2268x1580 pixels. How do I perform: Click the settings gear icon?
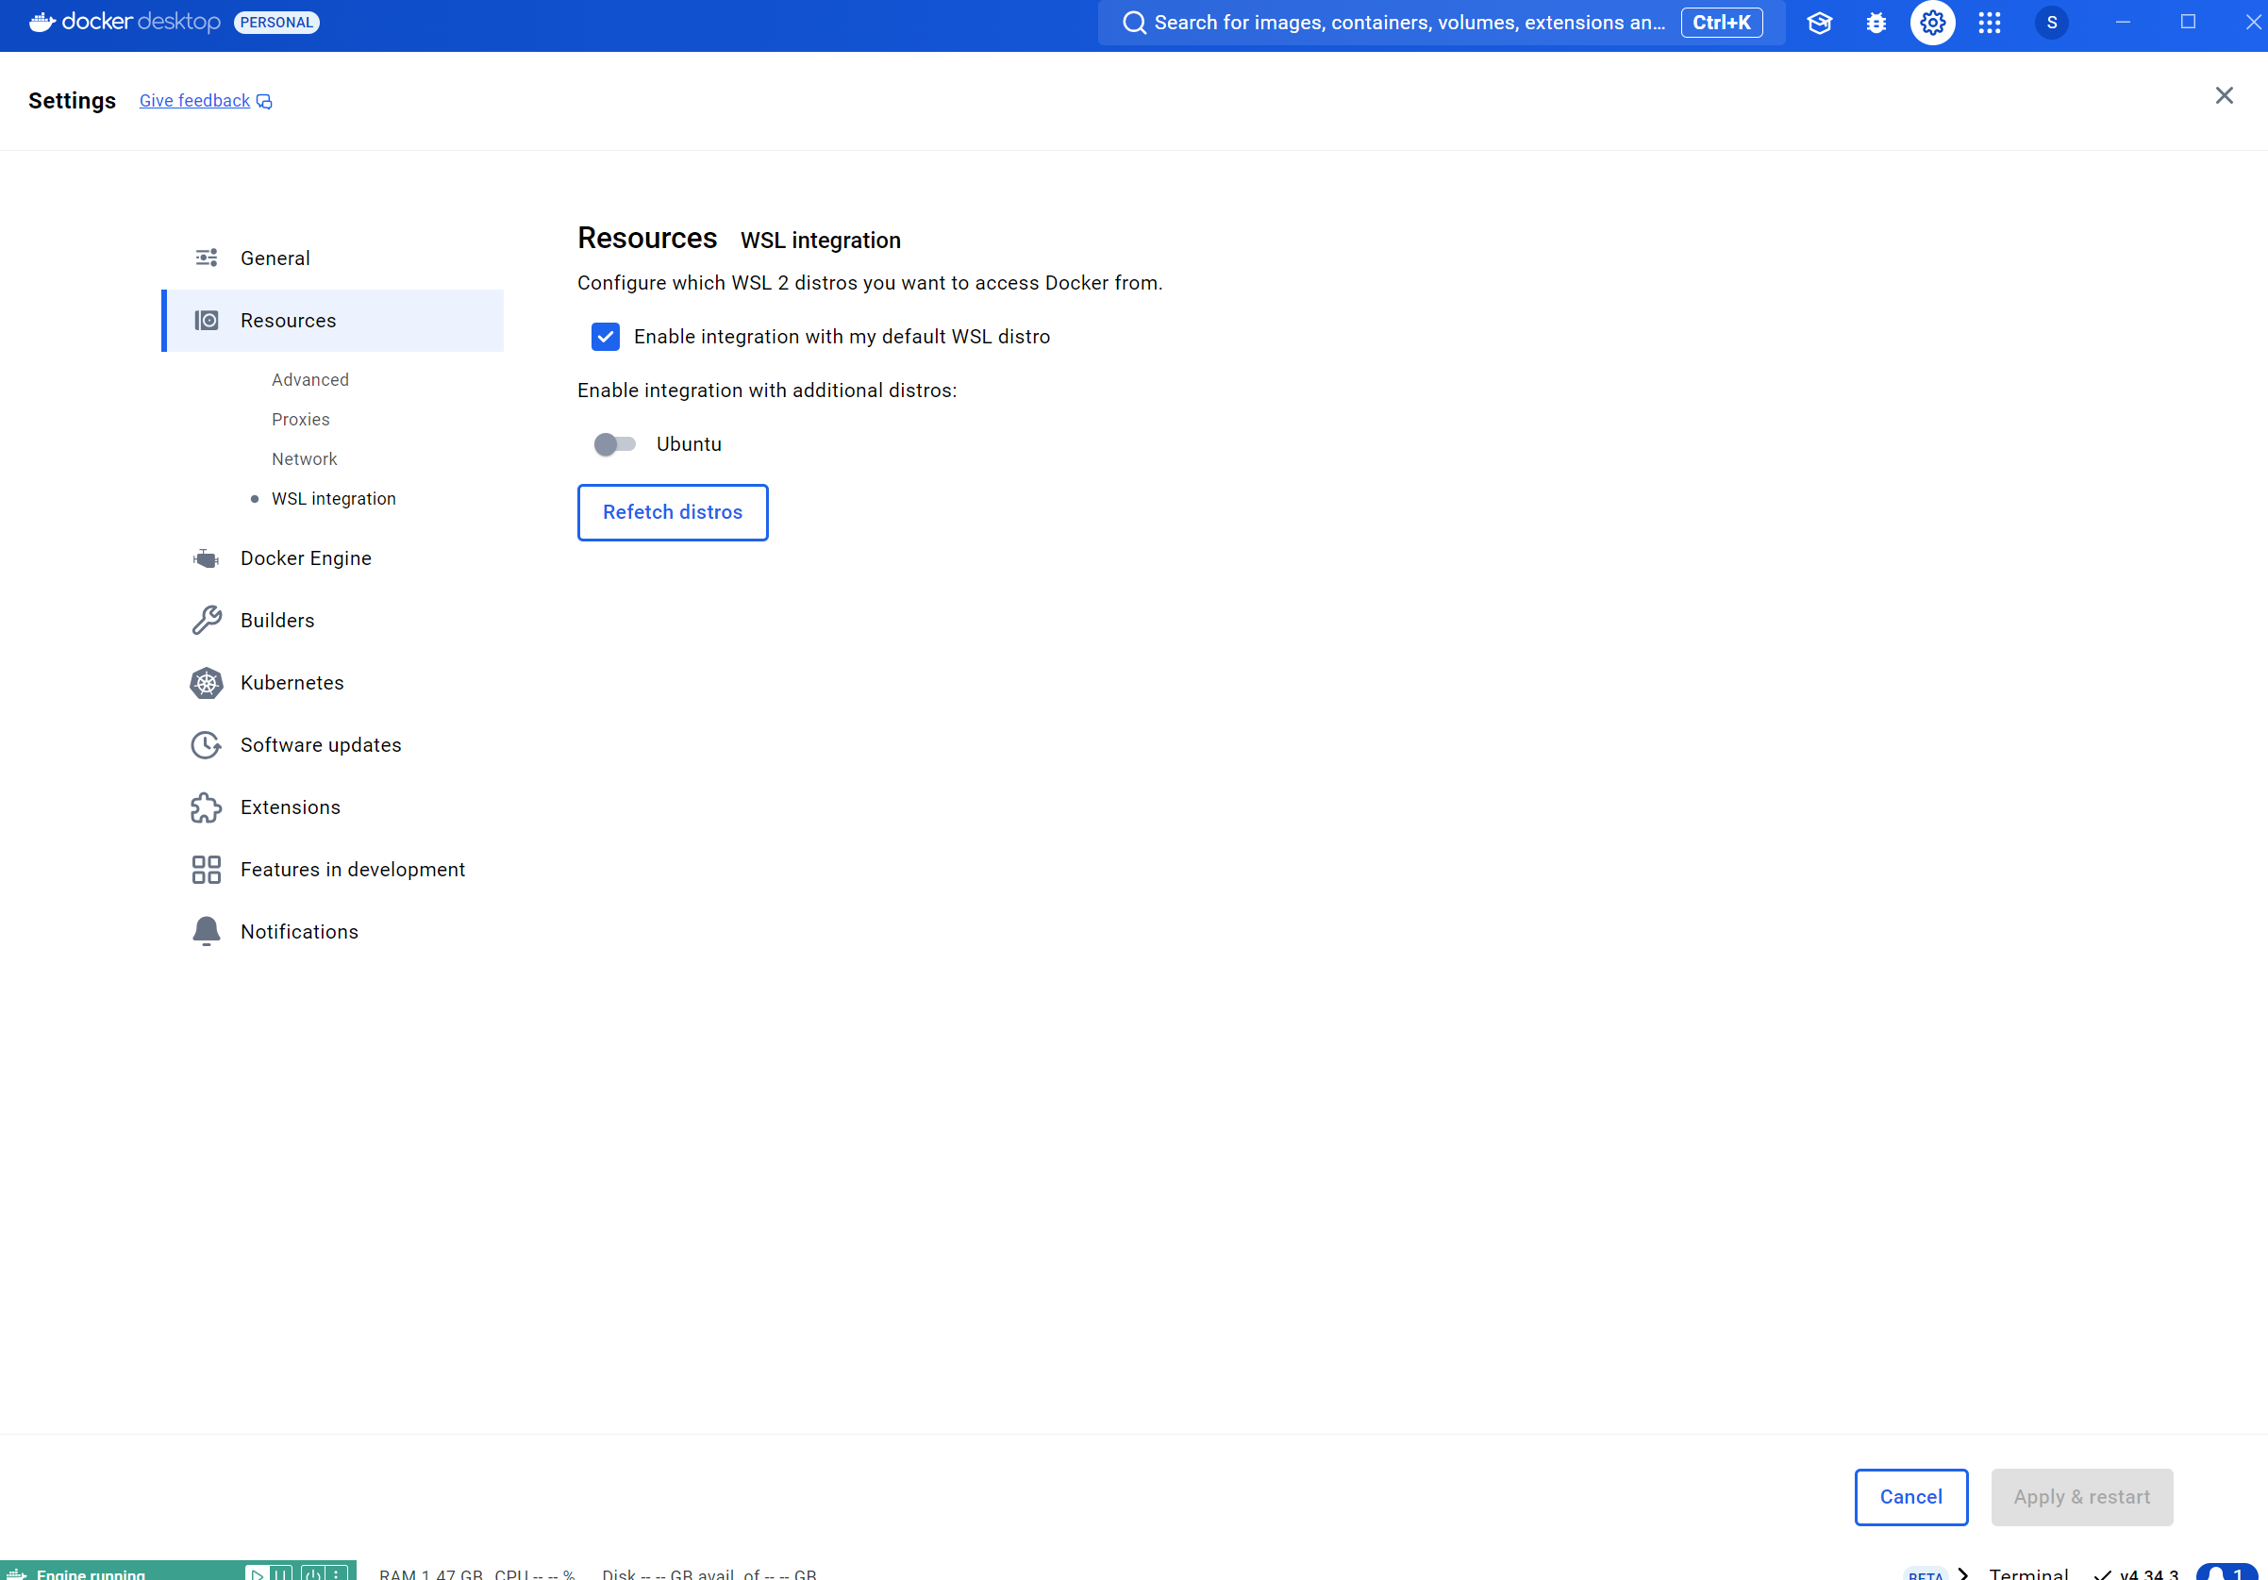(x=1932, y=23)
